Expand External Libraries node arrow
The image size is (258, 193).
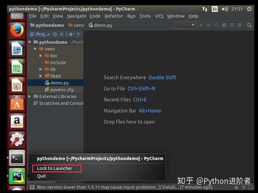click(x=30, y=96)
